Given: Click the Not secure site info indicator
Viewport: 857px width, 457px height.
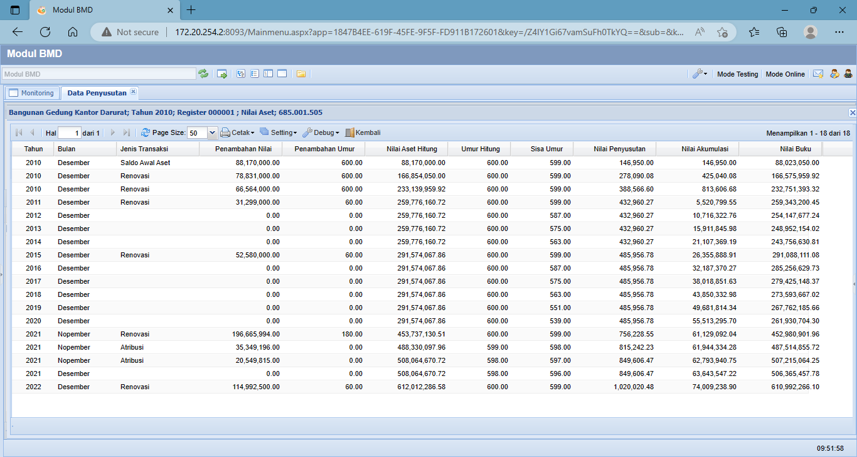Looking at the screenshot, I should [x=130, y=31].
